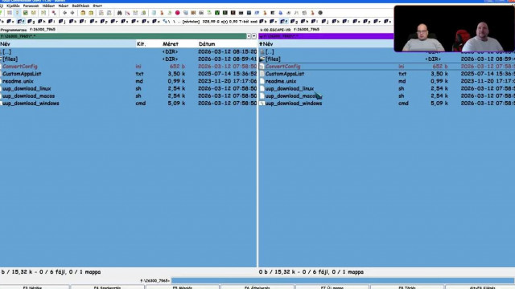
Task: Switch left panel to drive o
Action: click(x=93, y=22)
